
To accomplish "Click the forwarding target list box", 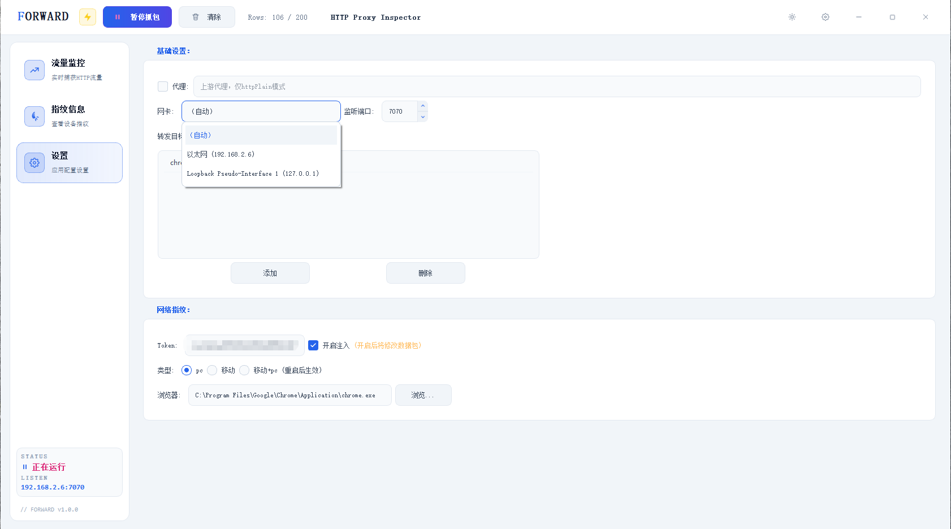I will pyautogui.click(x=348, y=205).
